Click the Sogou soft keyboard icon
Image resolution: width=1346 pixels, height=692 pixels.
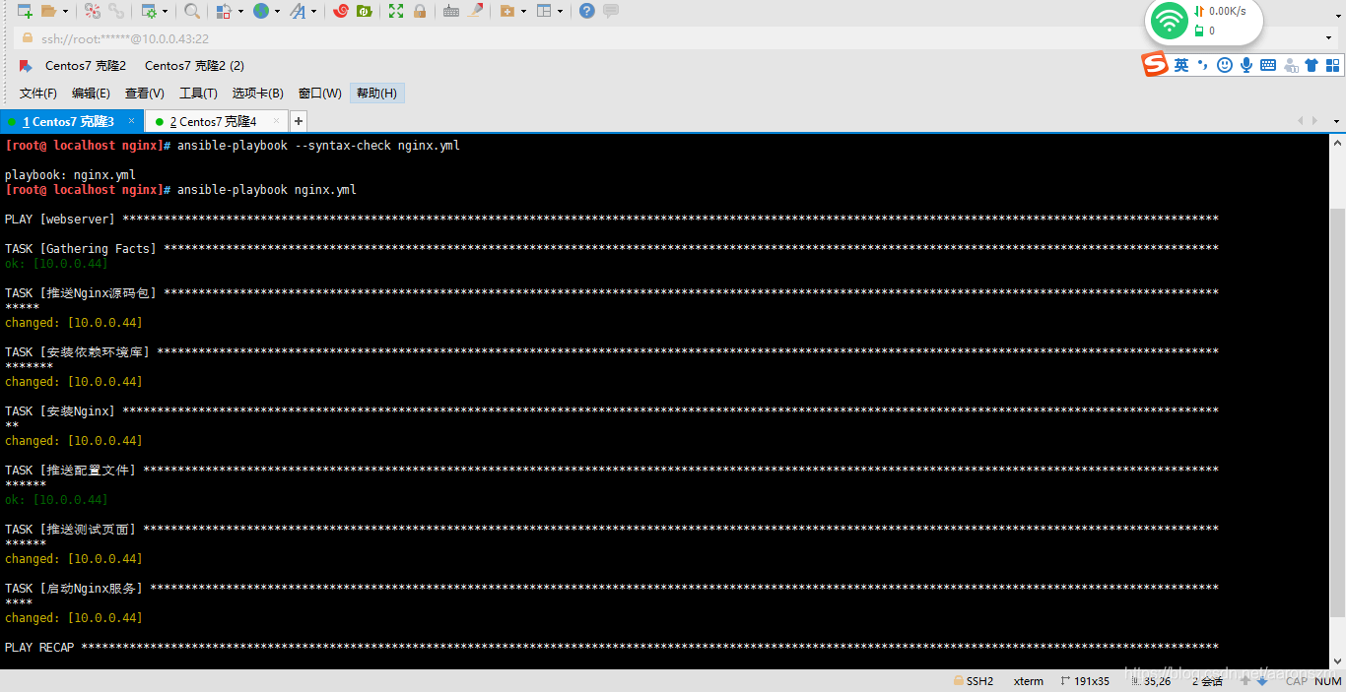[1268, 65]
